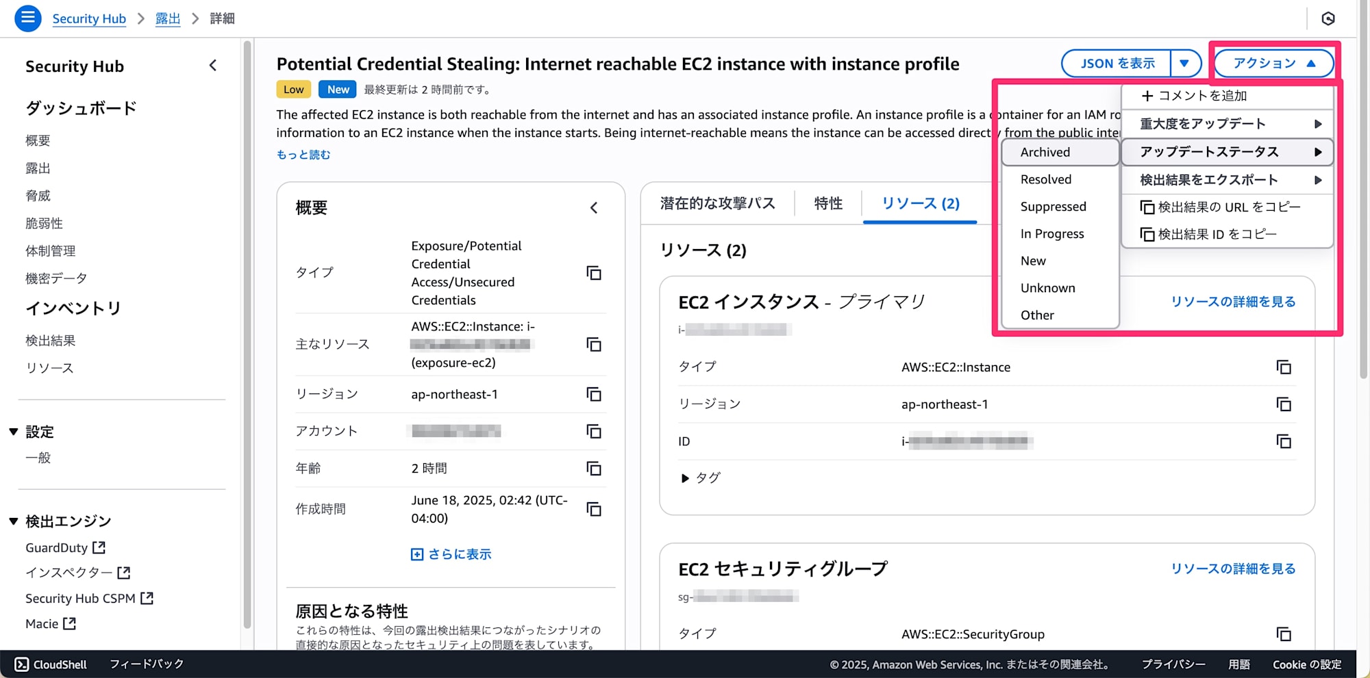Select the リソース (2) tab
The image size is (1370, 678).
click(920, 203)
